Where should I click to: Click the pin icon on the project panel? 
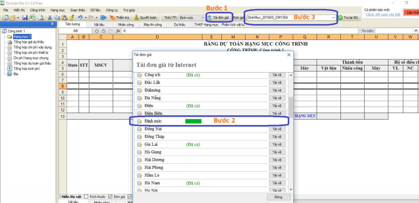[x=52, y=24]
